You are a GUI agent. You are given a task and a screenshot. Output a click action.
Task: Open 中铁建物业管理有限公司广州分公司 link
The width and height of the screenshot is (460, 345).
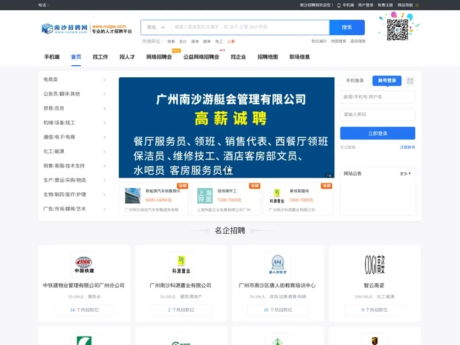click(x=84, y=286)
